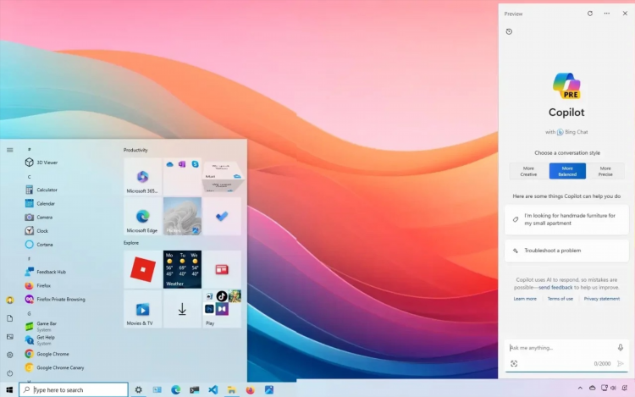Open Documents from the Start rail
The height and width of the screenshot is (397, 635).
coord(9,318)
